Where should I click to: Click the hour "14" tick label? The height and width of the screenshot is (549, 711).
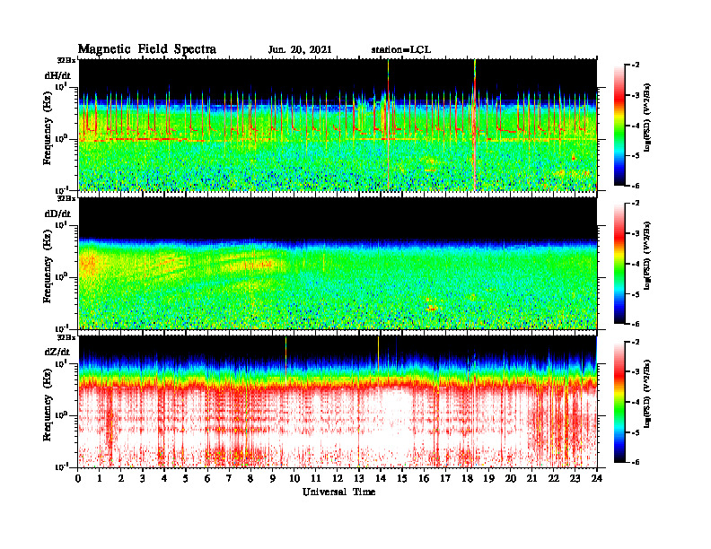coord(381,479)
